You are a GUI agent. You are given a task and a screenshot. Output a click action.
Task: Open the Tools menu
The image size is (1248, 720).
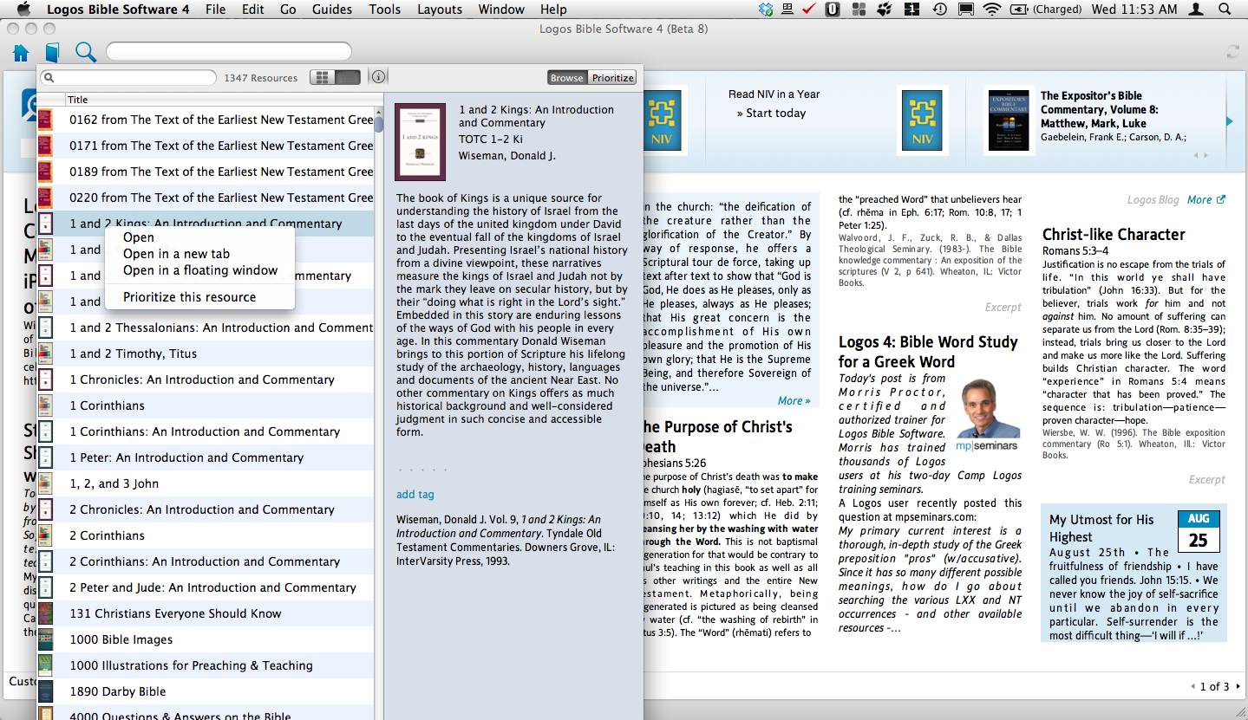pyautogui.click(x=384, y=10)
